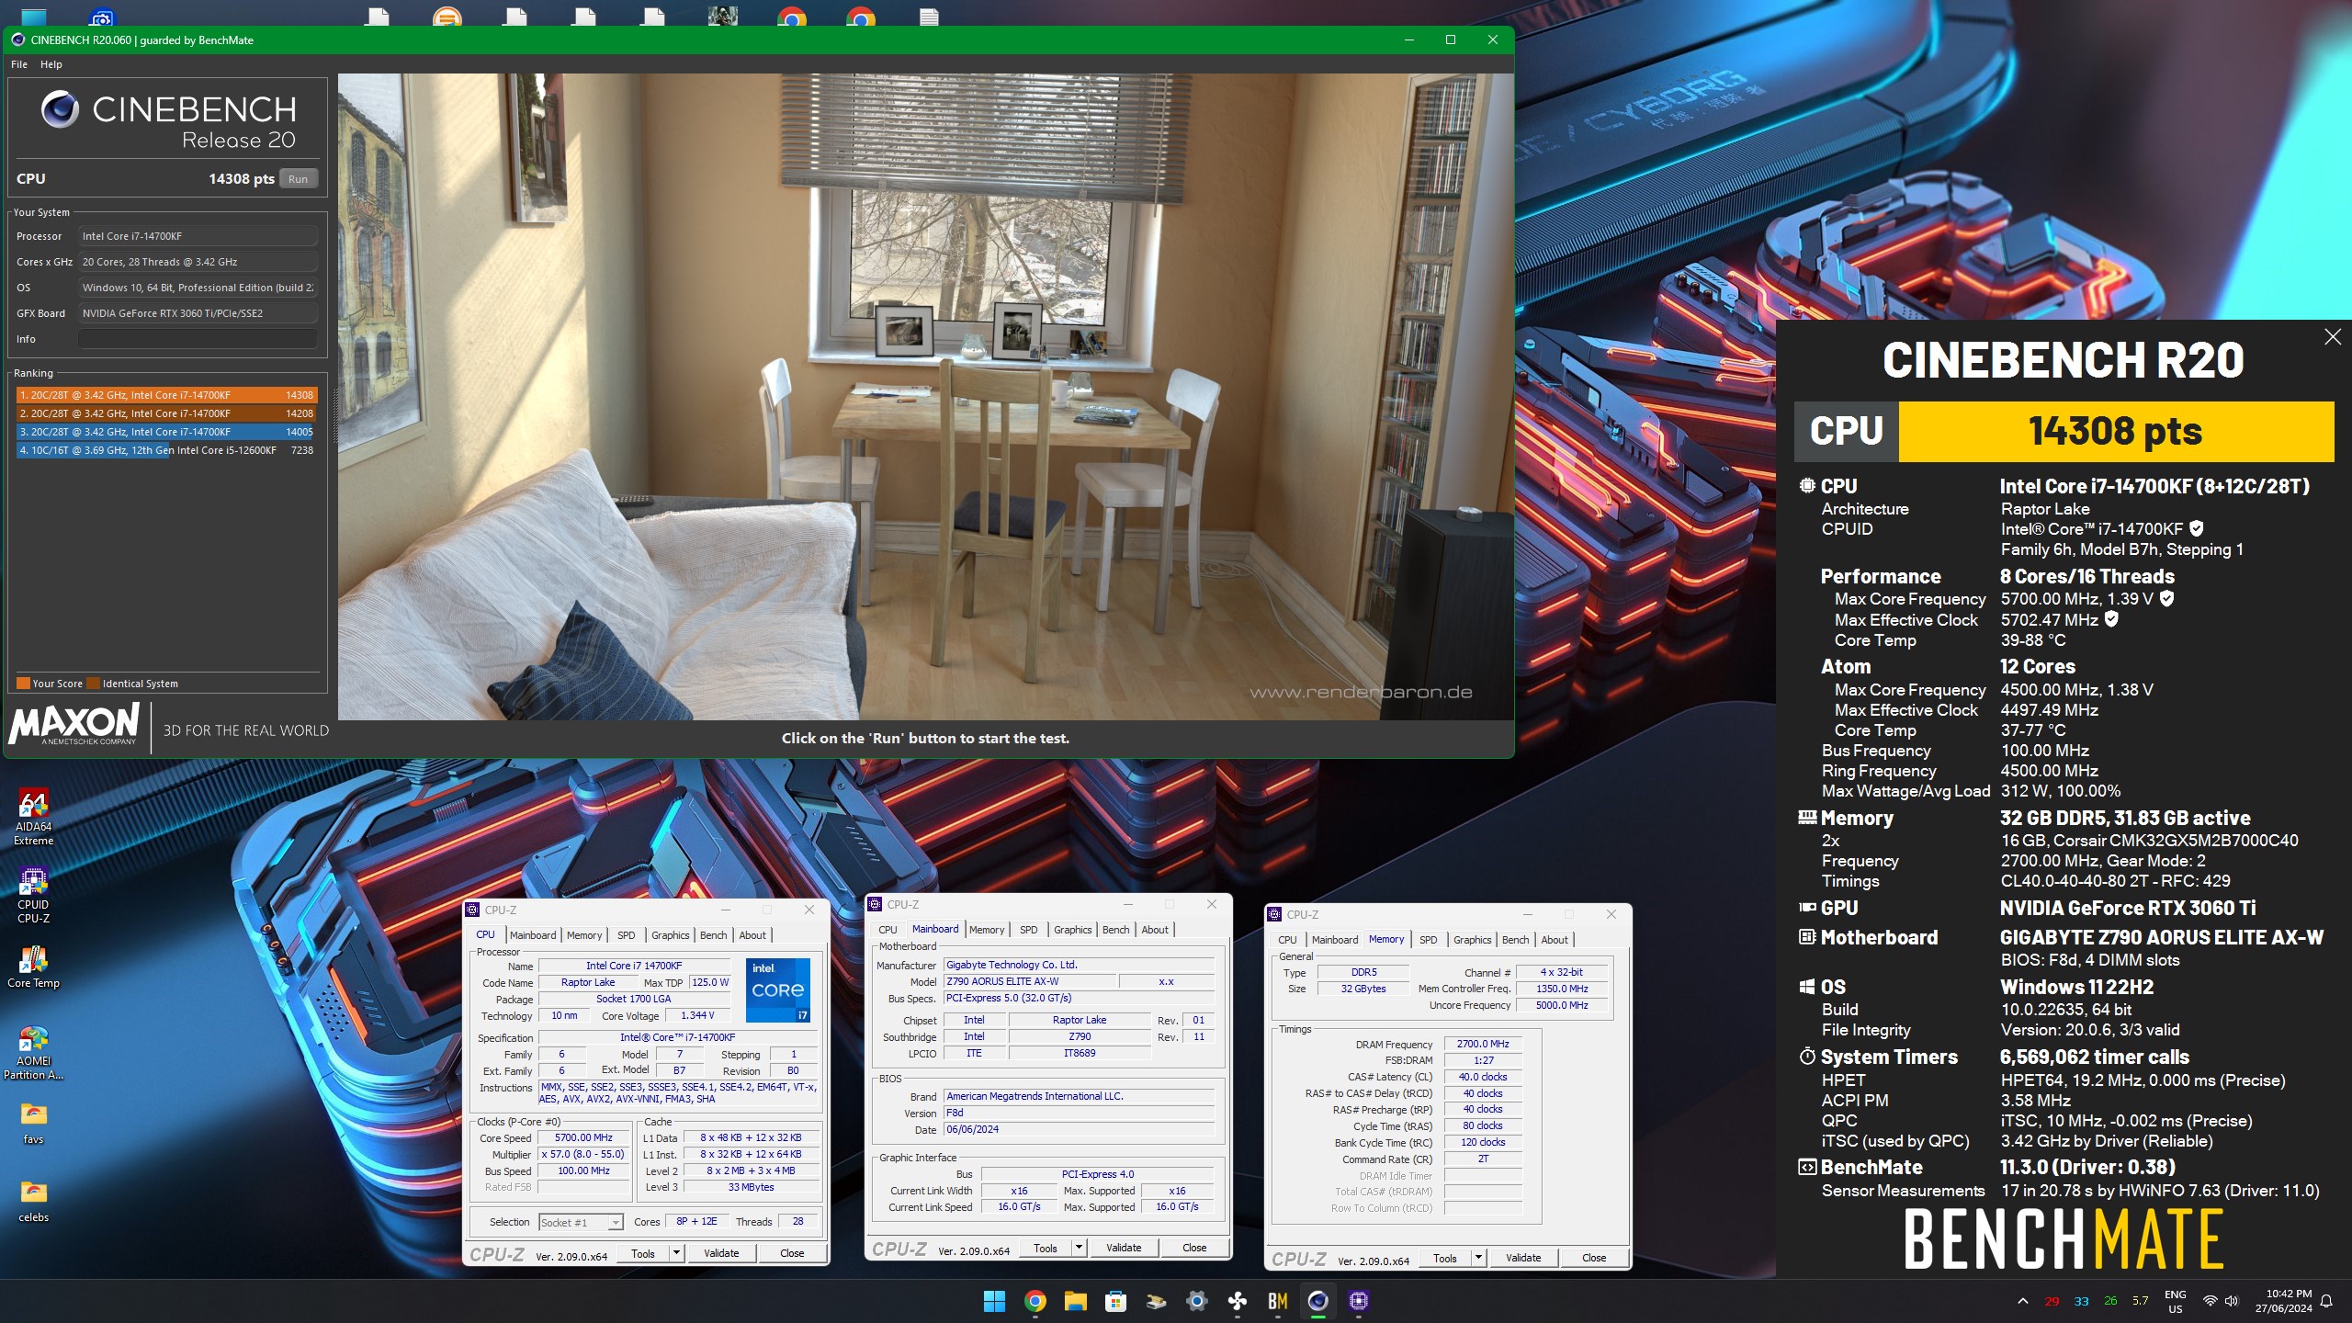Open the Cinebench File menu
Screen dimensions: 2352x1323
tap(19, 64)
